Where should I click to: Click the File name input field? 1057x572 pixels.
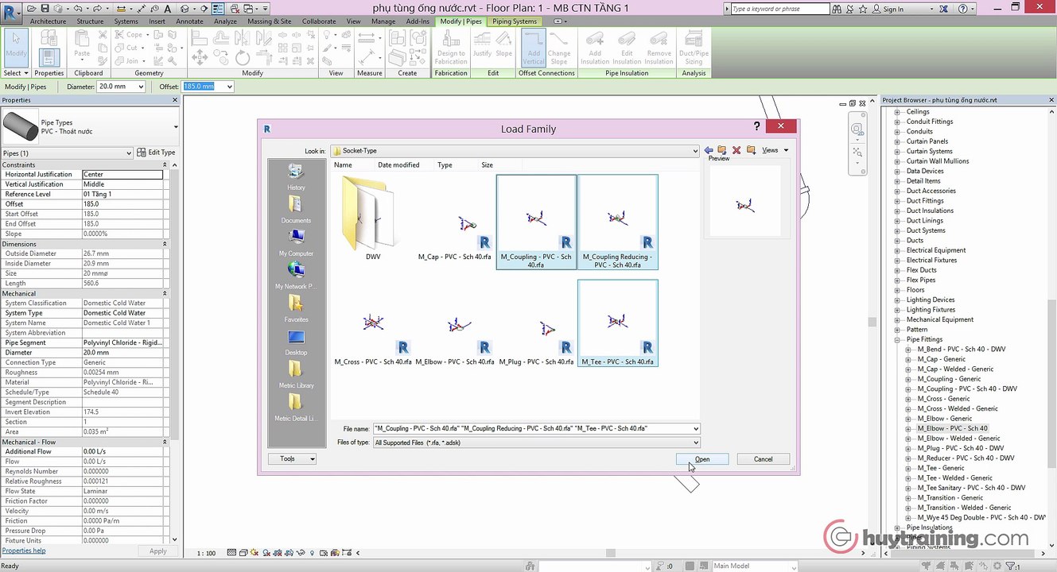pos(531,428)
